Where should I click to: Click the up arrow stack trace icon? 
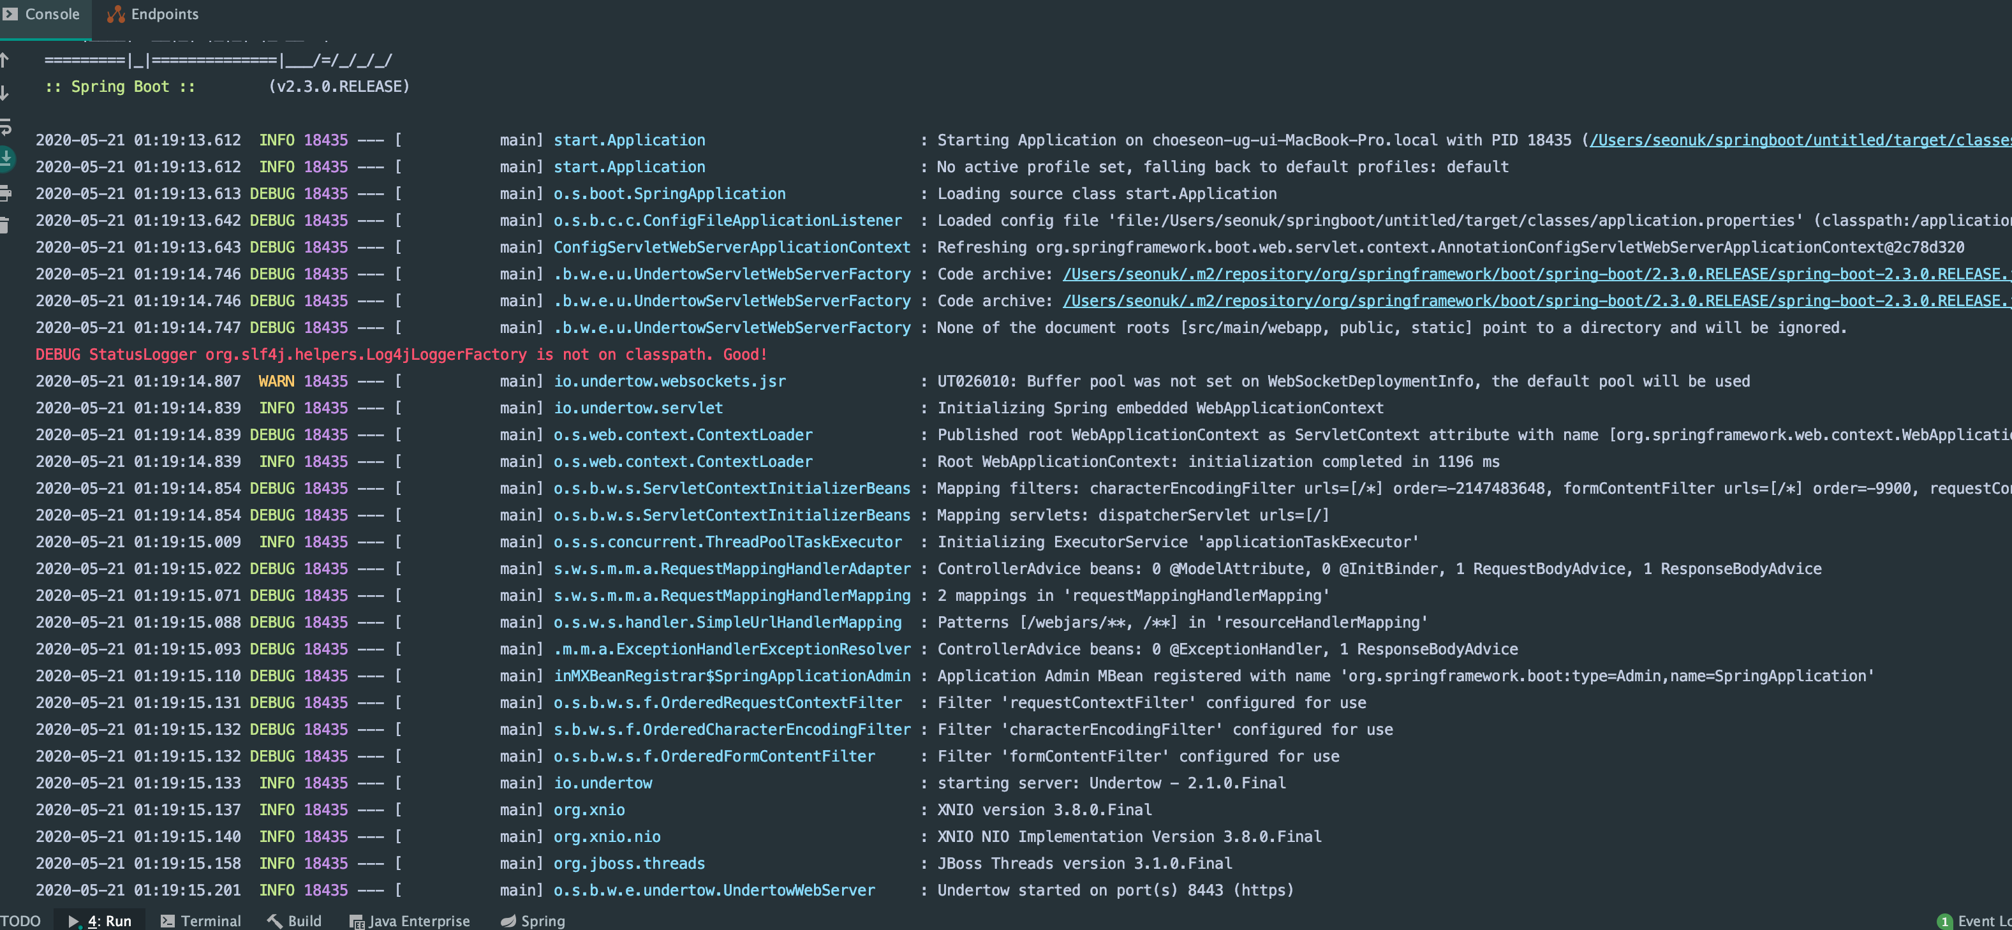click(x=4, y=60)
